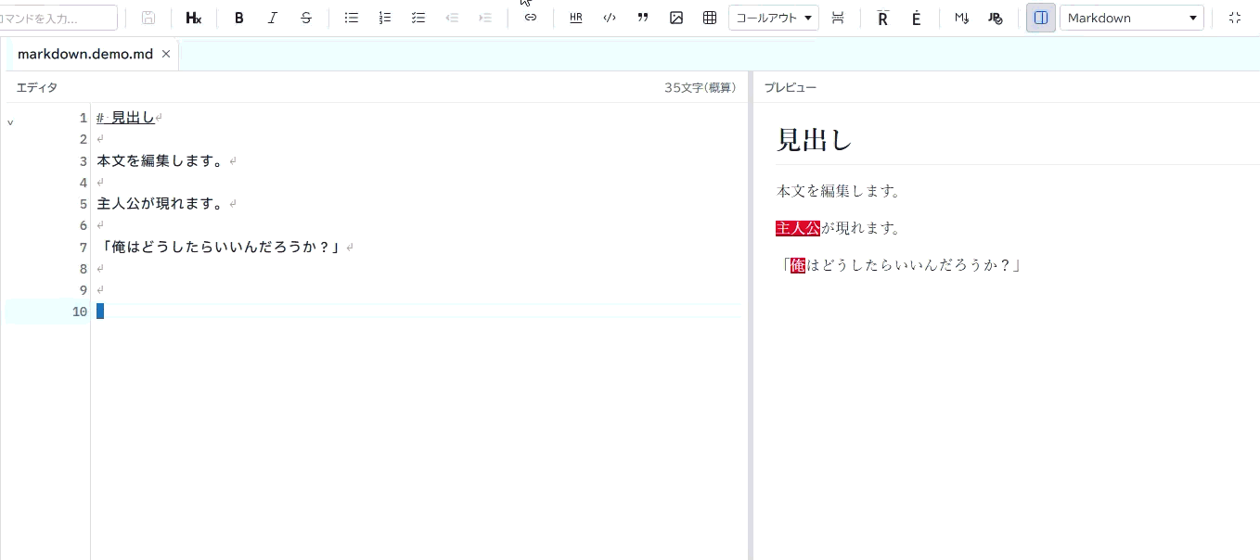Insert a numbered list

(385, 18)
